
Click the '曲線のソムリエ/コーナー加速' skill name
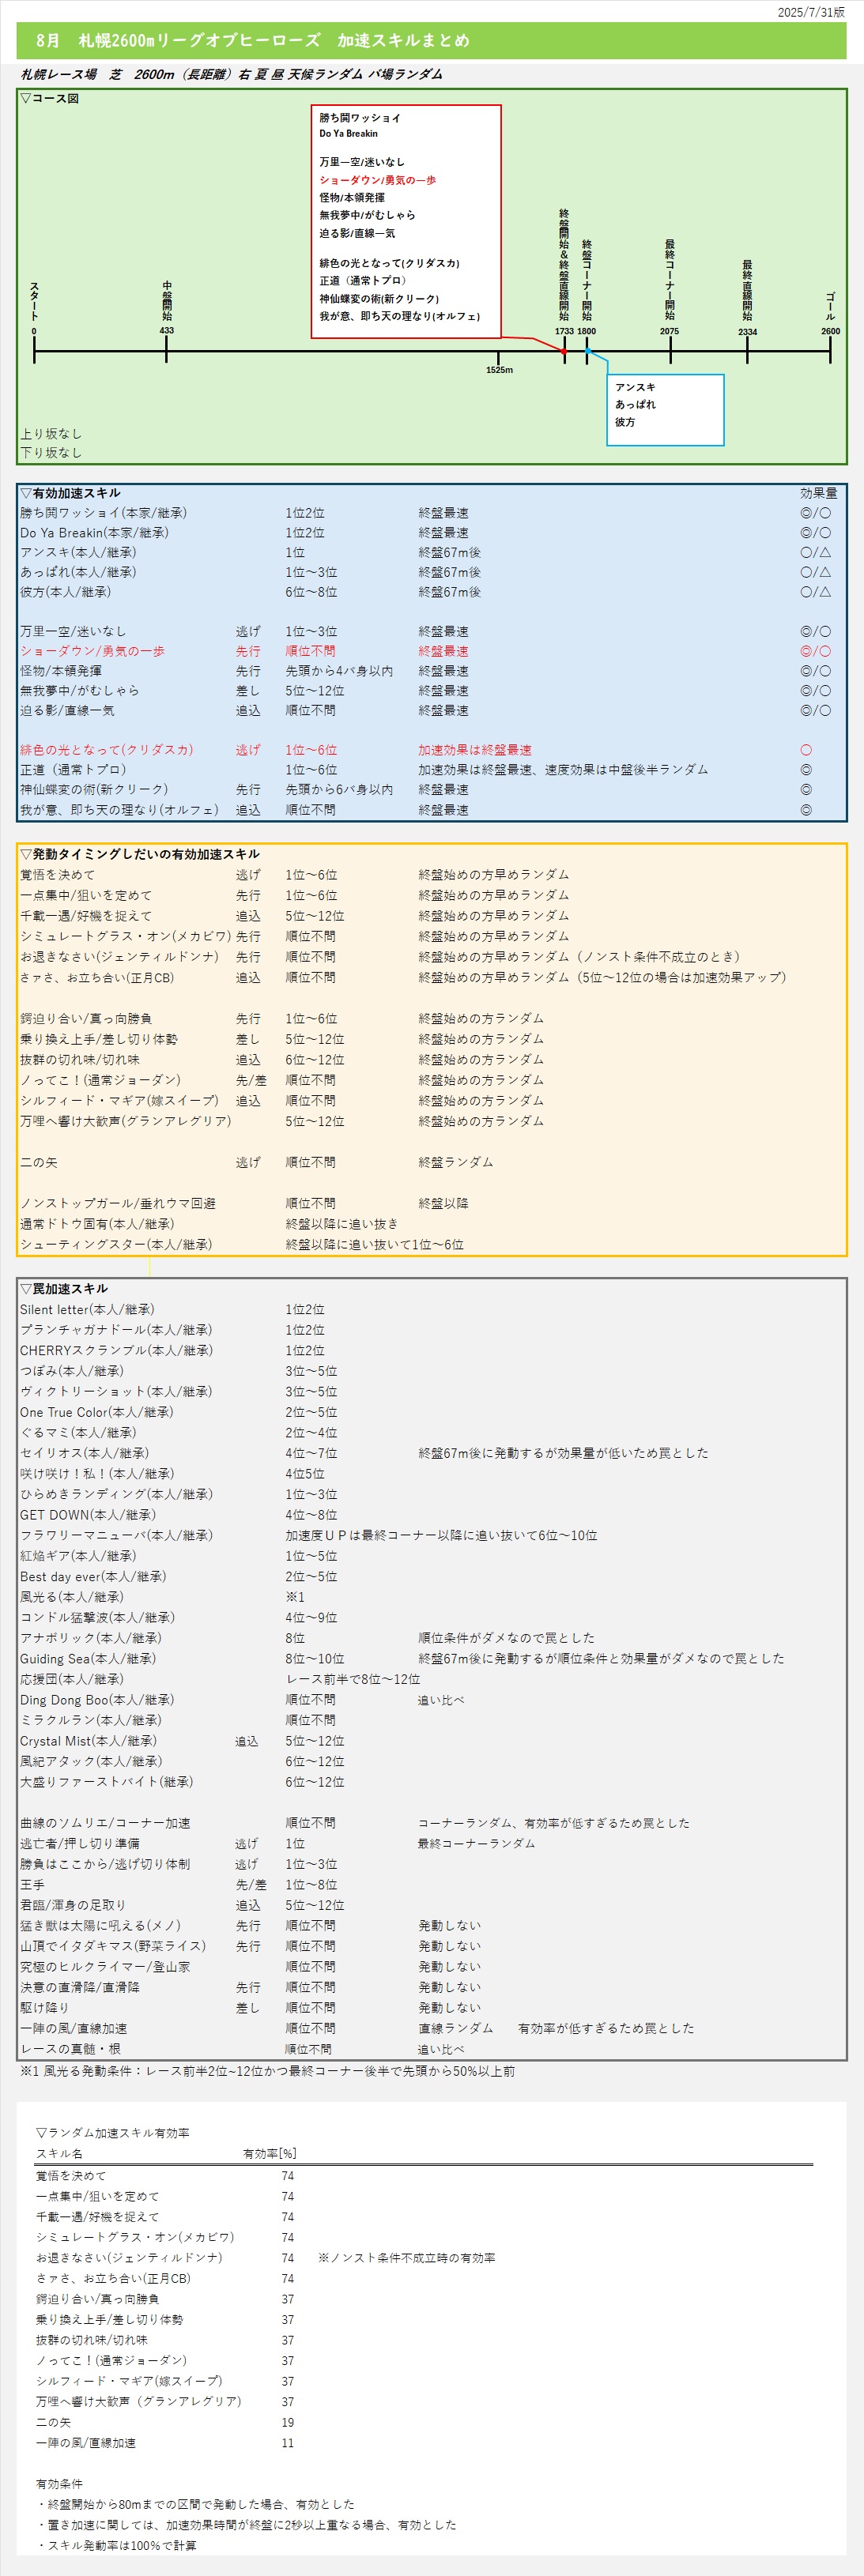(x=105, y=1823)
